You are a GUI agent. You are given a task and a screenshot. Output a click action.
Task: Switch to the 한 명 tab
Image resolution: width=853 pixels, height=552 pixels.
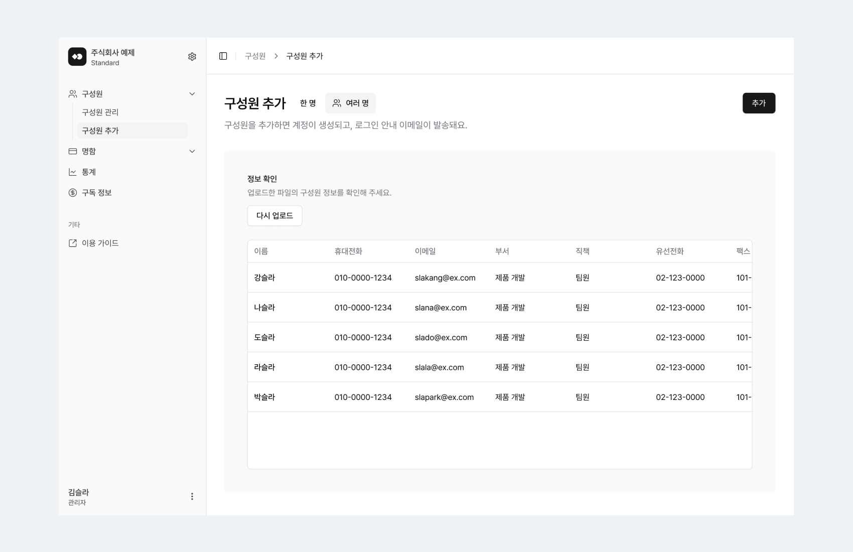[308, 103]
